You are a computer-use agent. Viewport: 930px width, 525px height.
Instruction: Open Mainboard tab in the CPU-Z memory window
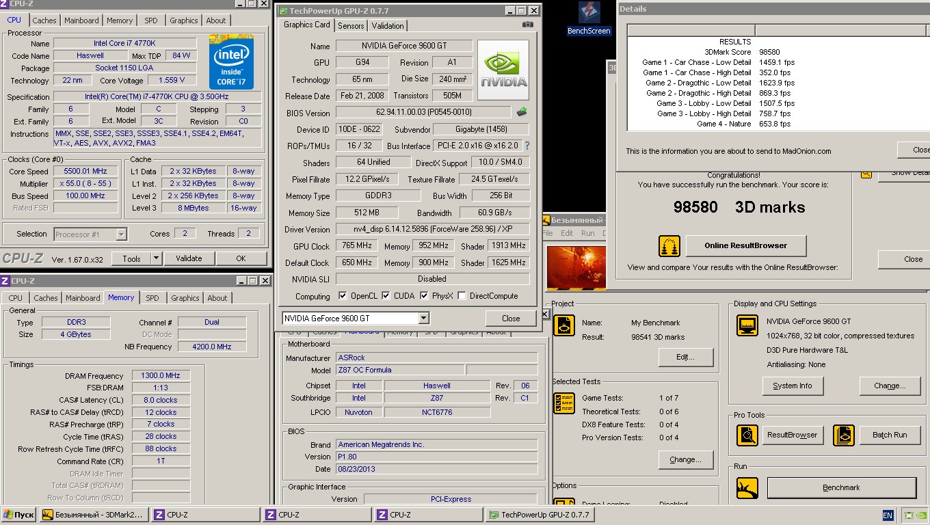(83, 298)
